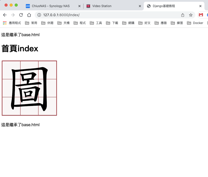Click the reload page icon
The height and width of the screenshot is (177, 208).
coord(21,15)
